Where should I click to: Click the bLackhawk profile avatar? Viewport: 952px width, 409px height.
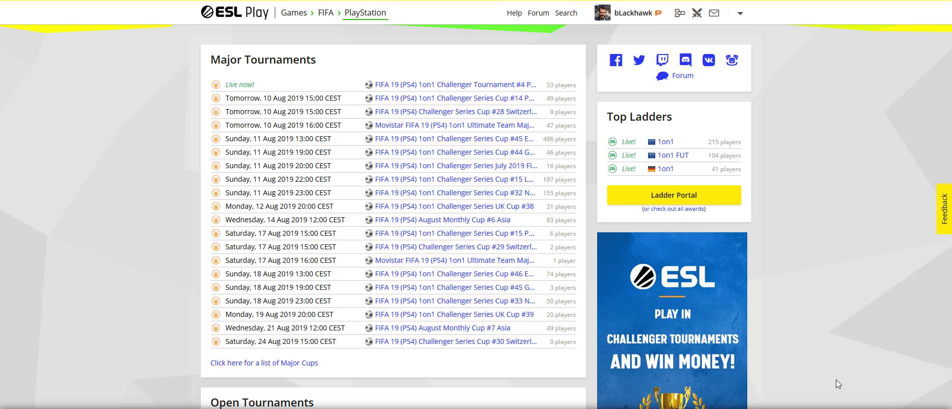[603, 13]
